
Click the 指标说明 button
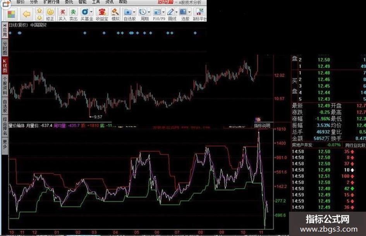coord(262,126)
